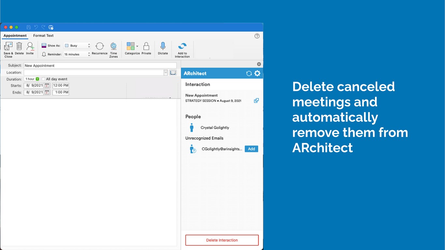Open help with the question mark icon
Screen dimensions: 445x250
(257, 36)
